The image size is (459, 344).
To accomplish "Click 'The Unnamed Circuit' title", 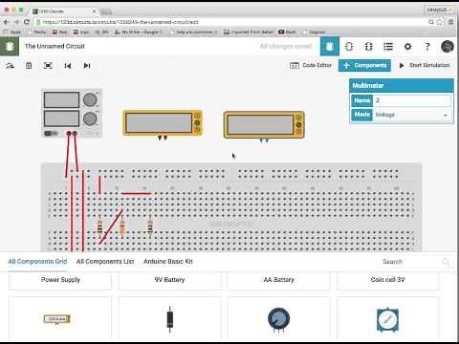I will (x=55, y=46).
